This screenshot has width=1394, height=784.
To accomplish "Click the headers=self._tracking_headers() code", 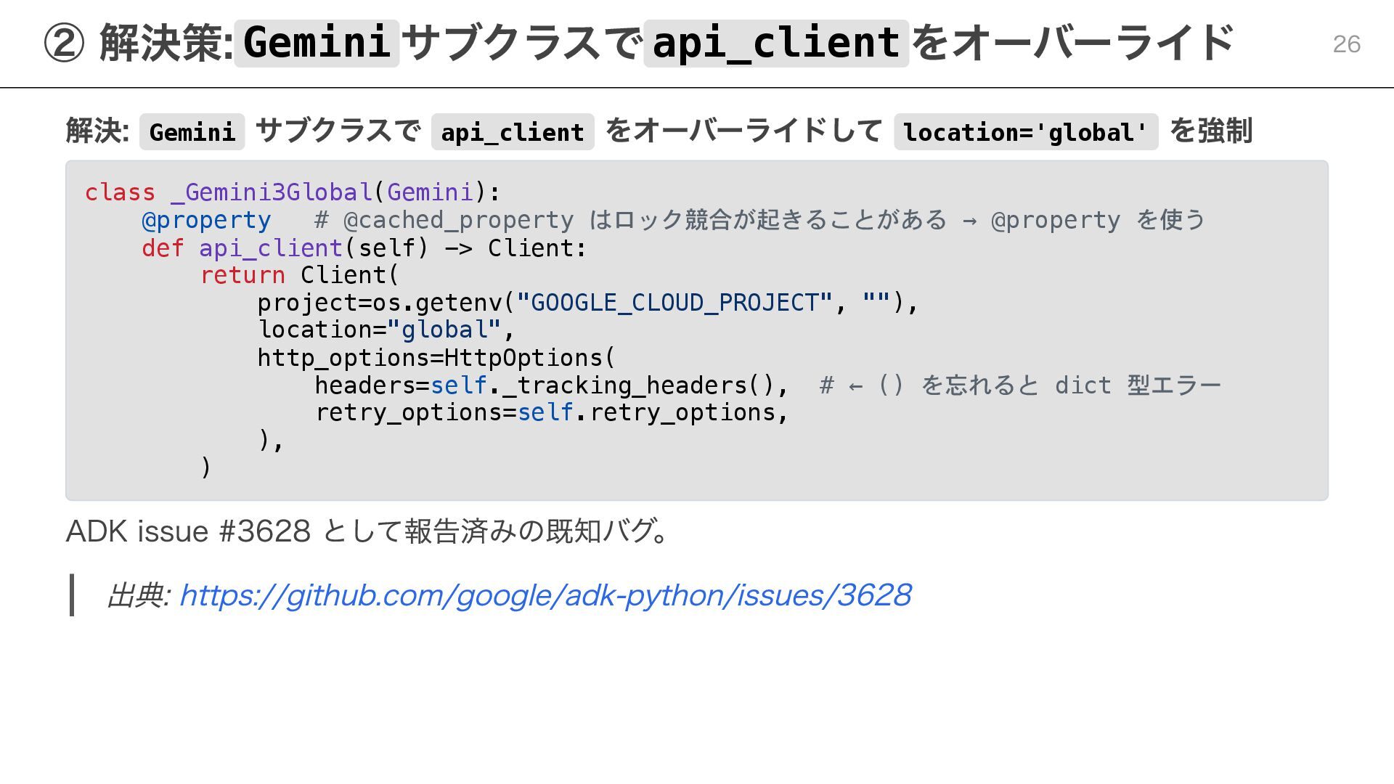I will (550, 385).
